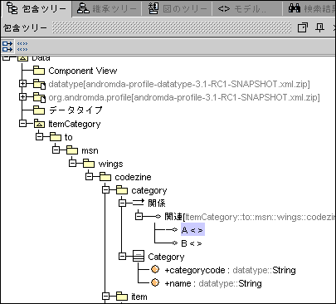
Task: Open the 検索結果 tab
Action: tap(309, 8)
